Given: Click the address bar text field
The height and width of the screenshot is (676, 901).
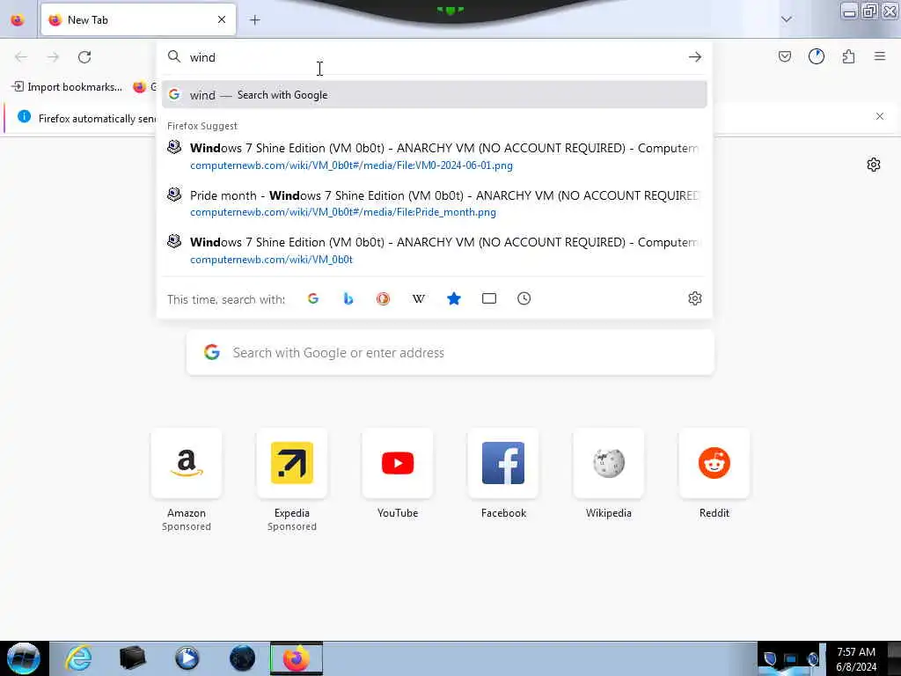Looking at the screenshot, I should (x=434, y=57).
